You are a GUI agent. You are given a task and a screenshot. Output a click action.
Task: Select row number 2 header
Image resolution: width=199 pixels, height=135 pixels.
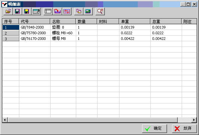(11, 33)
